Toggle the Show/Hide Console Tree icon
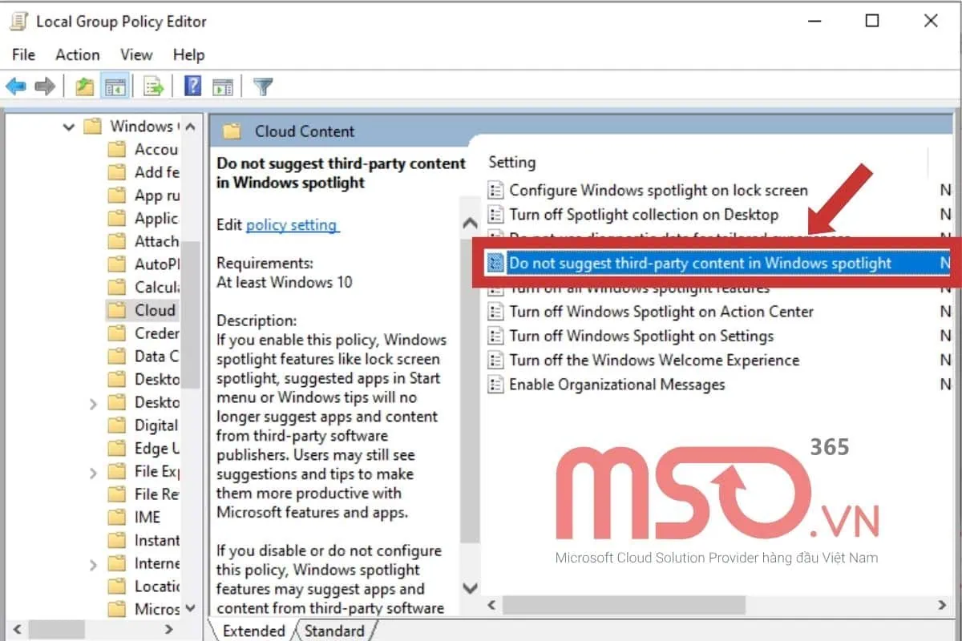The width and height of the screenshot is (962, 641). pos(115,85)
